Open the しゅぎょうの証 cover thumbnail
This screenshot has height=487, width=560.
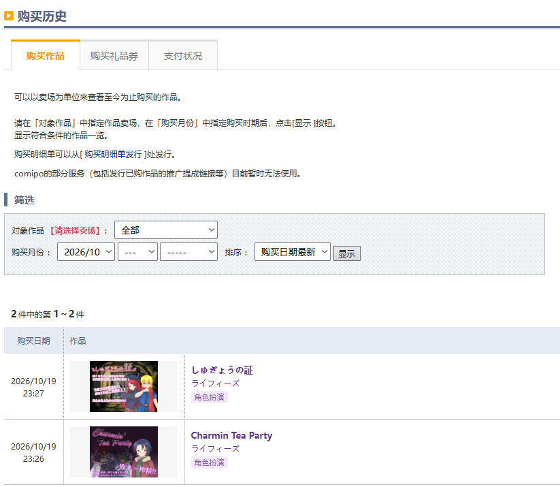point(124,386)
